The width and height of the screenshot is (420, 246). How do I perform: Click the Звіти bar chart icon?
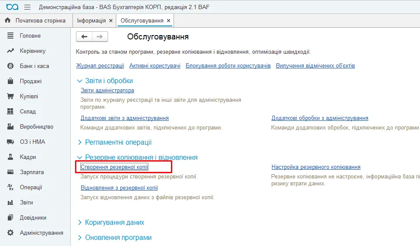pos(10,202)
